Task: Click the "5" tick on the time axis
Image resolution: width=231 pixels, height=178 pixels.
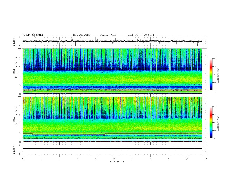Action: 114,159
